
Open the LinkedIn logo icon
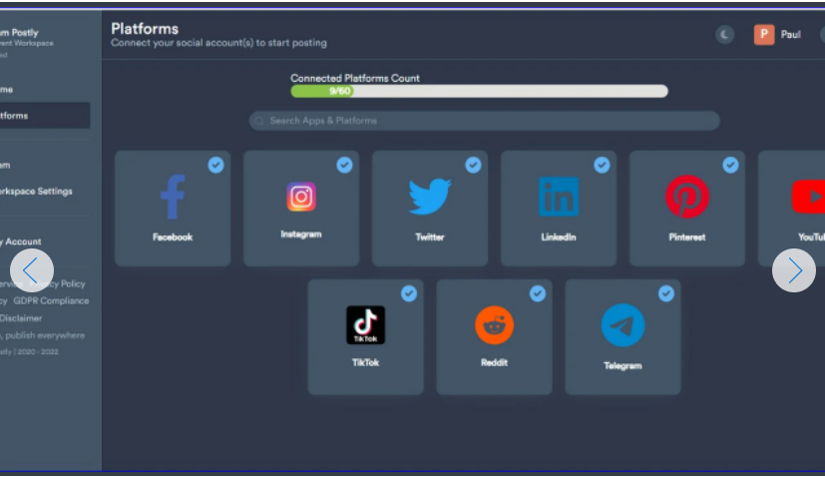[559, 197]
